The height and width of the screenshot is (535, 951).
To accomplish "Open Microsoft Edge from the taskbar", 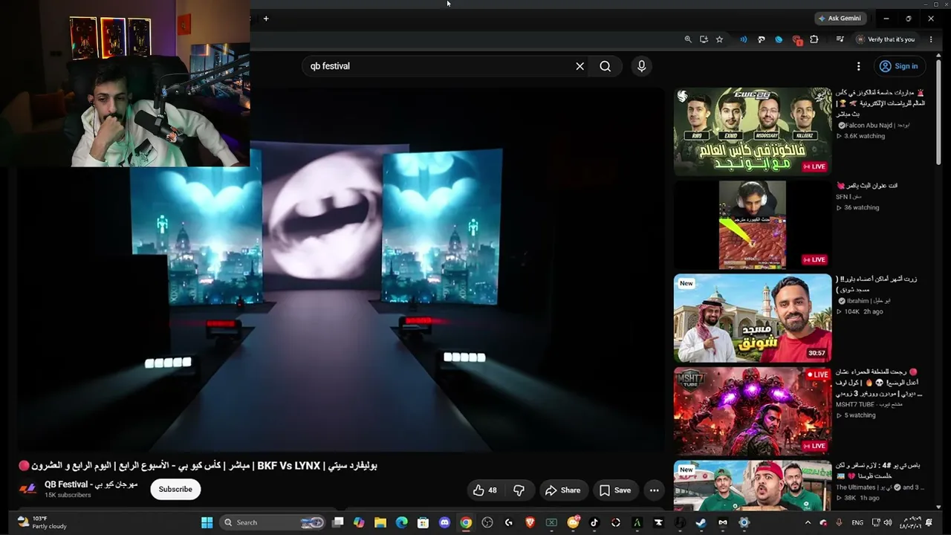I will 402,522.
